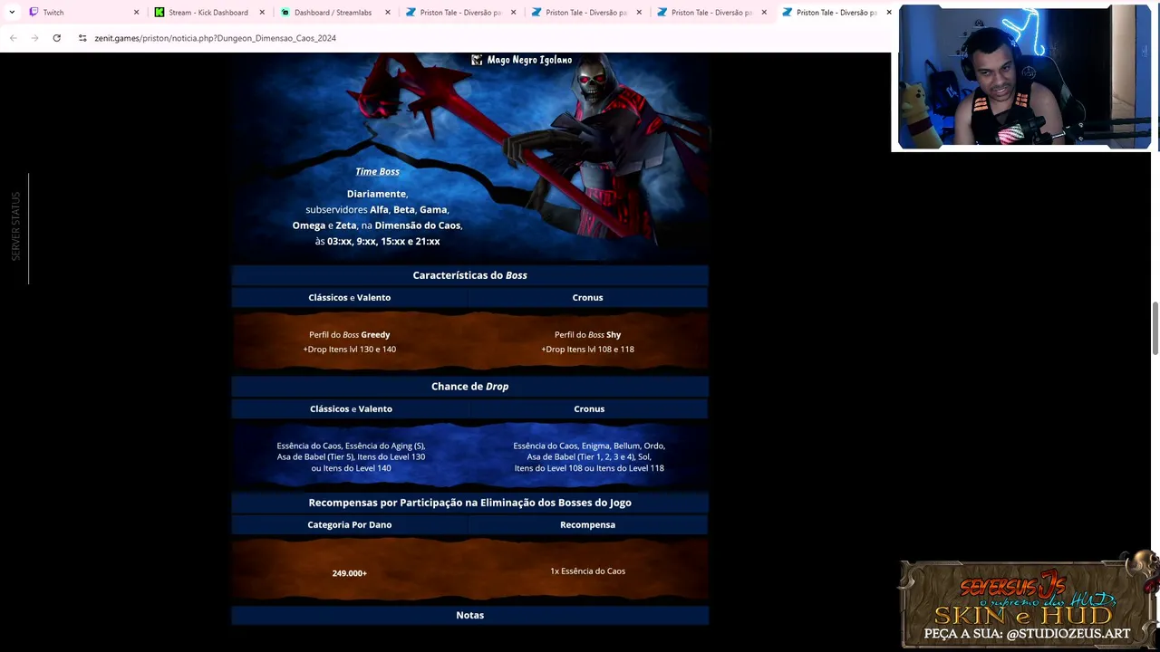Click '1x Essência do Caos' reward
Image resolution: width=1160 pixels, height=652 pixels.
point(587,571)
